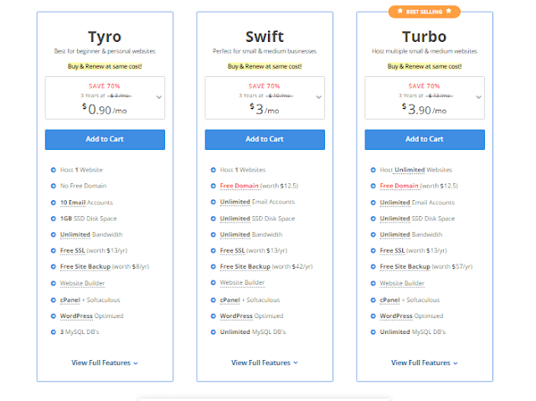Expand View Full Features under Swift
This screenshot has width=536, height=401.
(265, 362)
